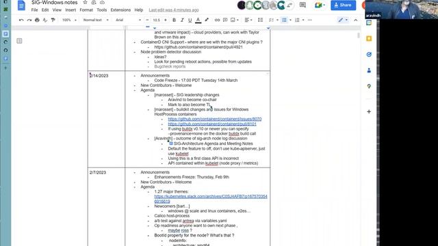Image resolution: width=438 pixels, height=246 pixels.
Task: Open containerd pull 8101 link
Action: pyautogui.click(x=212, y=124)
